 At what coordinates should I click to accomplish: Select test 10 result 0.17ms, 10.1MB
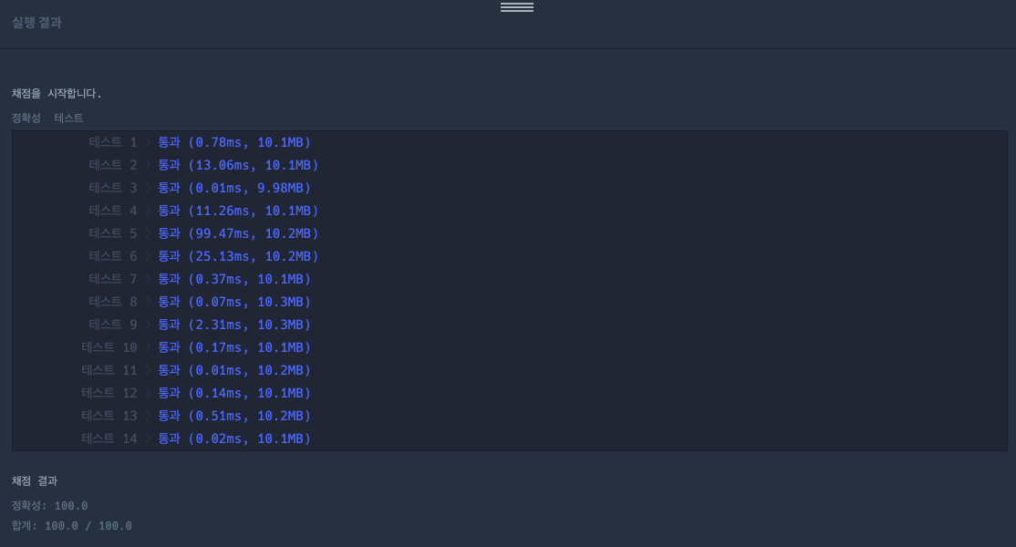click(x=234, y=347)
